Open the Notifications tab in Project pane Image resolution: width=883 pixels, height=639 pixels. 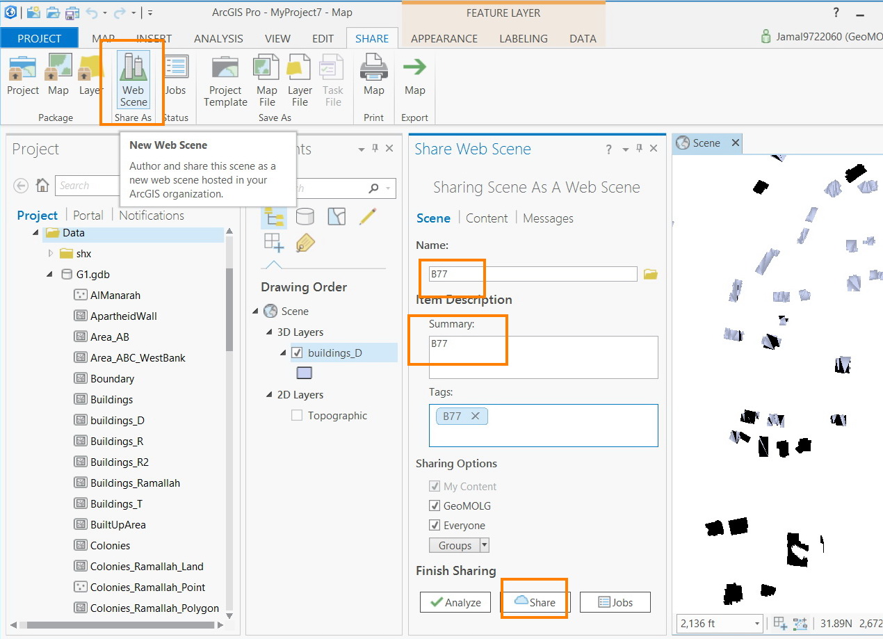(152, 215)
